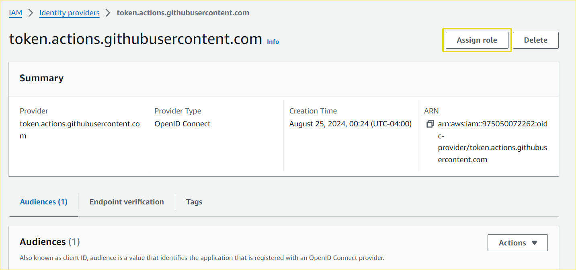This screenshot has width=576, height=270.
Task: Click the Delete button
Action: [x=535, y=40]
